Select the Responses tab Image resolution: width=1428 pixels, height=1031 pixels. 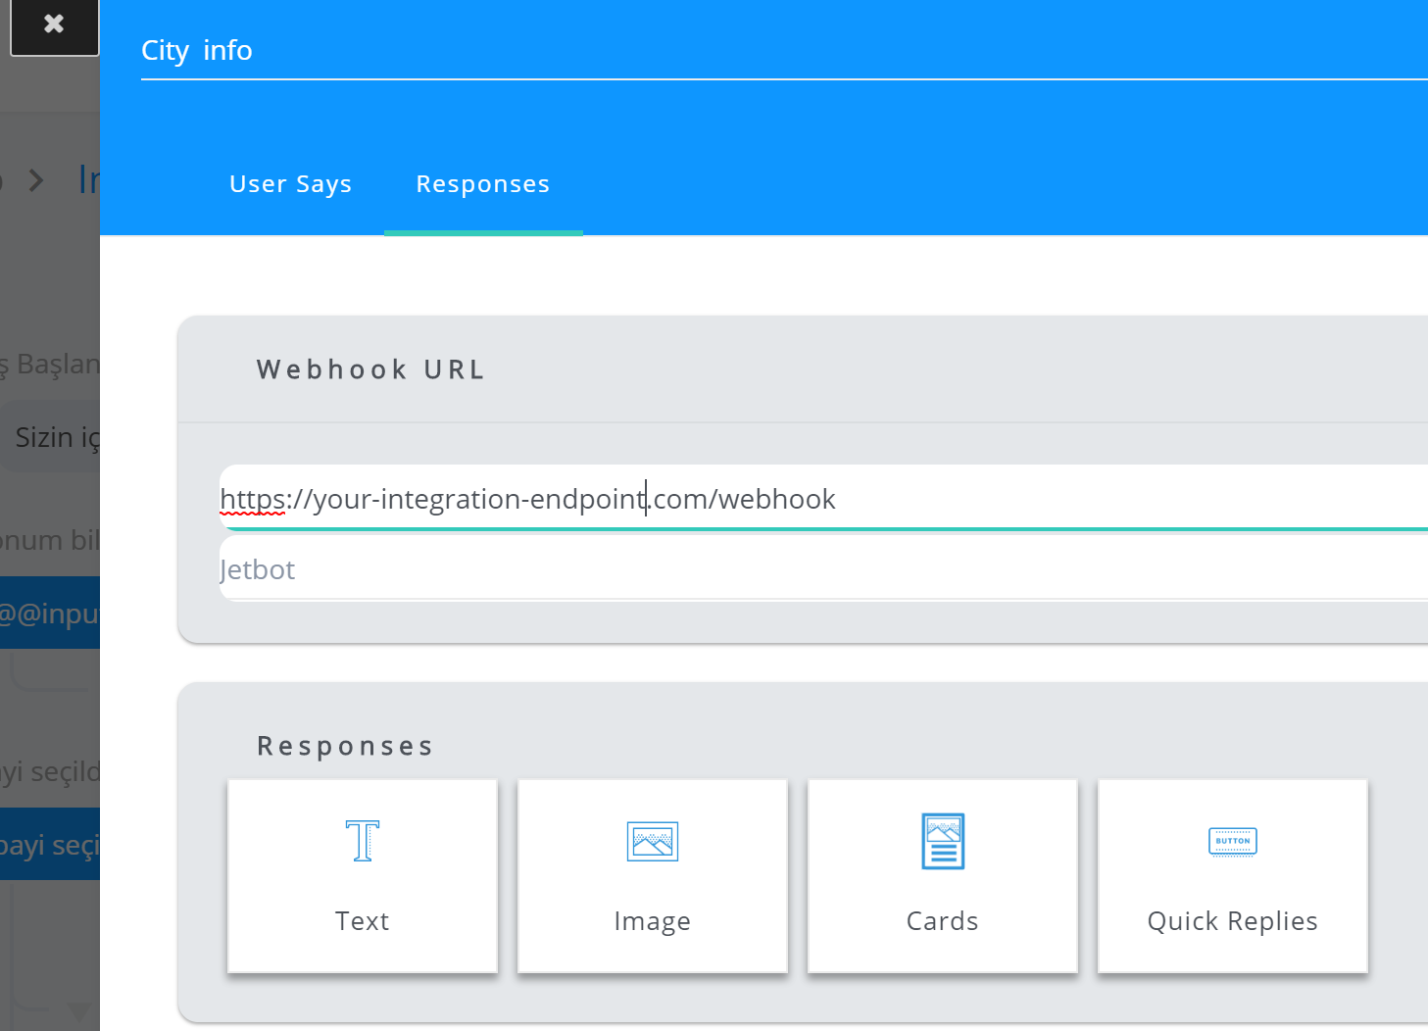[x=483, y=184]
